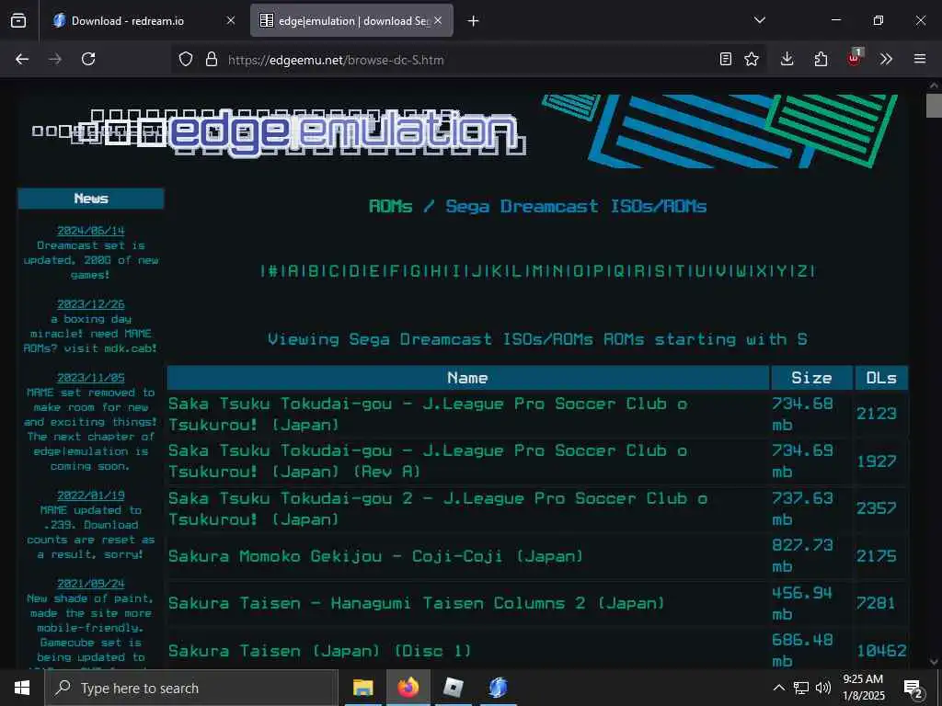The image size is (942, 706).
Task: Close the edgeemulation tab
Action: (439, 20)
